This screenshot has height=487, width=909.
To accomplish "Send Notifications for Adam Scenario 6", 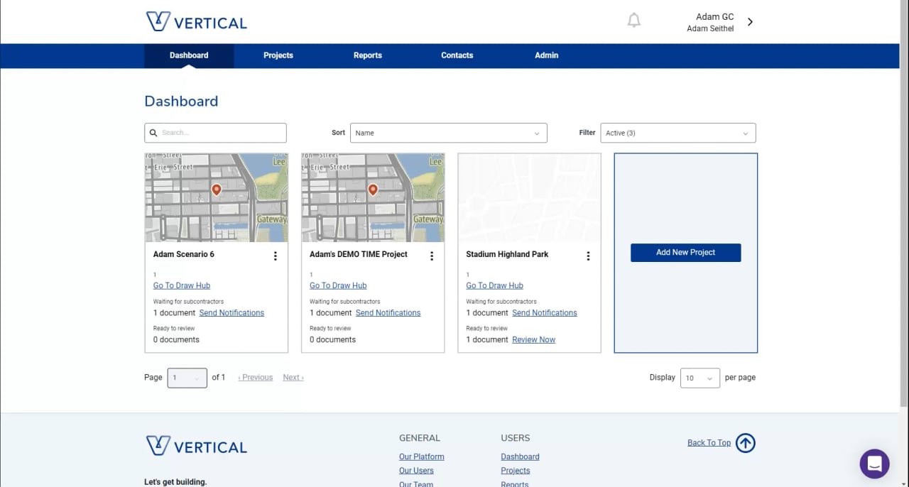I will click(x=232, y=313).
